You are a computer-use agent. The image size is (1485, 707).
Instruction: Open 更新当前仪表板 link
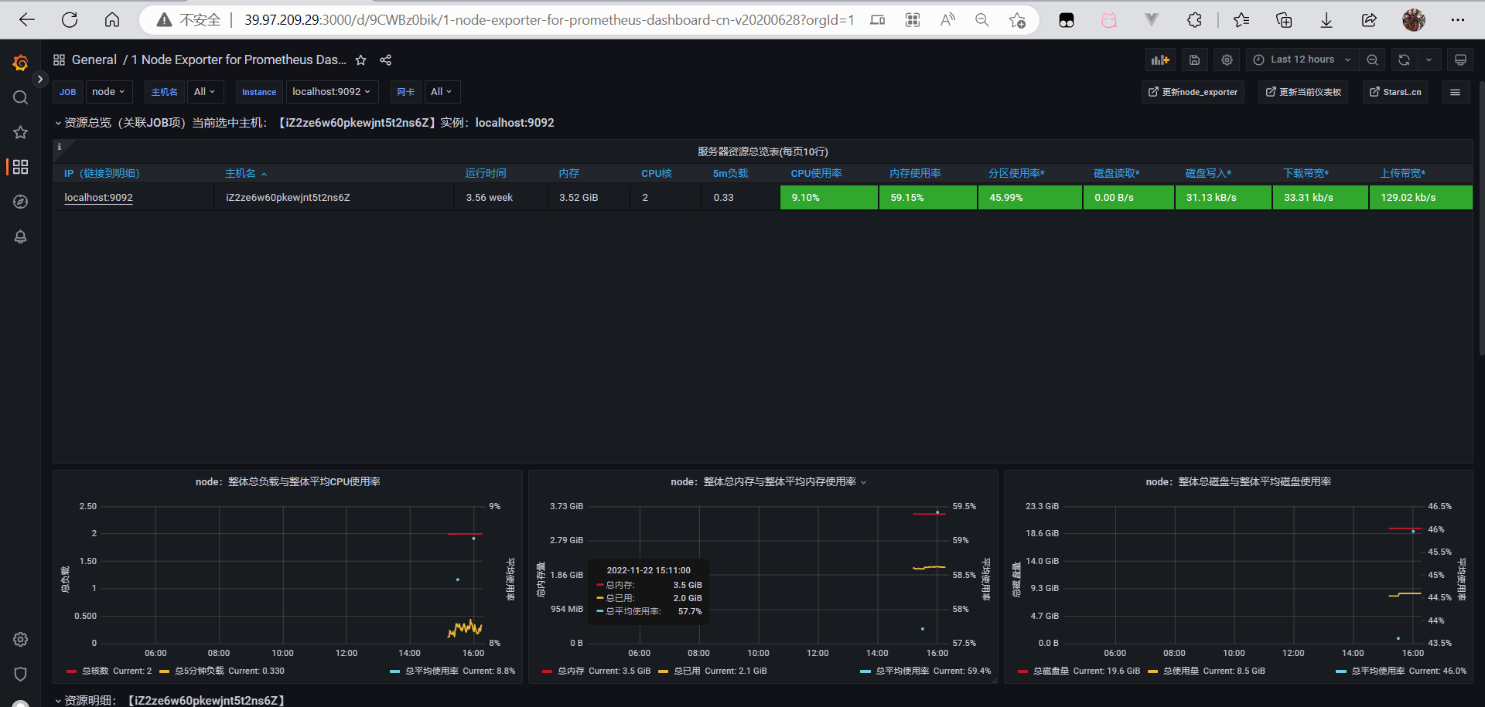[1303, 92]
